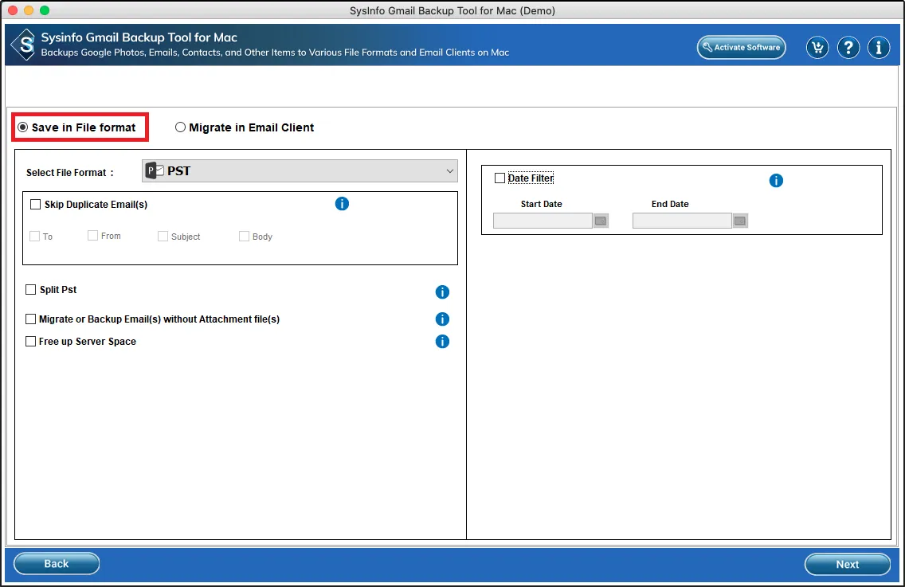
Task: Enable Skip Duplicate Email(s) checkbox
Action: click(x=35, y=205)
